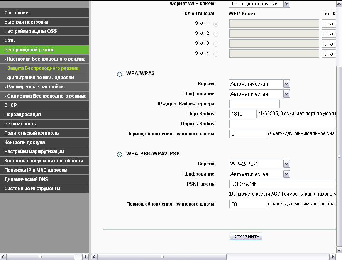Open Расширенные настройки submenu item
The image size is (342, 260).
click(x=44, y=87)
